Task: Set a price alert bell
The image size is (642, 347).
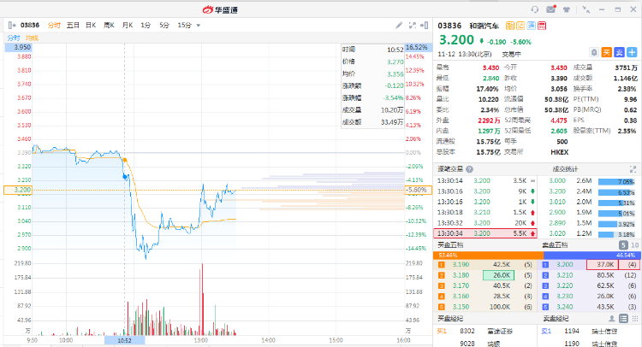Action: [594, 52]
